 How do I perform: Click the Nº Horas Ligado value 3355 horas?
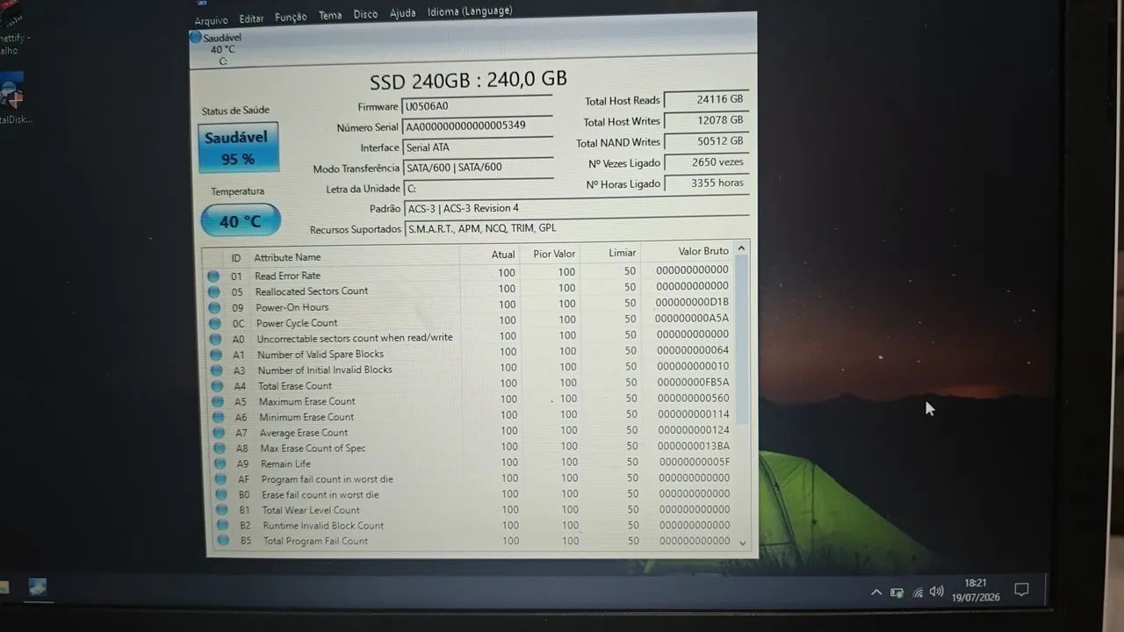tap(706, 183)
